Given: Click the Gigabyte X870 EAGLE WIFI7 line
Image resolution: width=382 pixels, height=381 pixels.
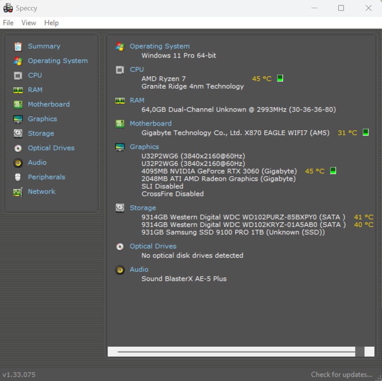Looking at the screenshot, I should pyautogui.click(x=235, y=133).
